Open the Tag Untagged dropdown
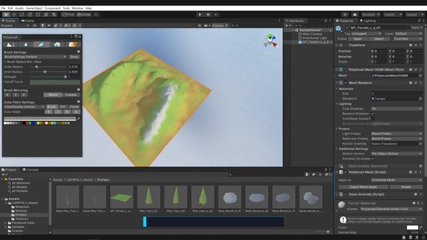427x240 pixels. 366,34
